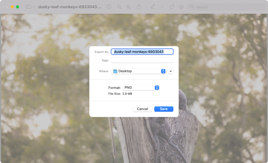Focus the Tags input field
Viewport: 268px width, 163px height.
pyautogui.click(x=142, y=60)
